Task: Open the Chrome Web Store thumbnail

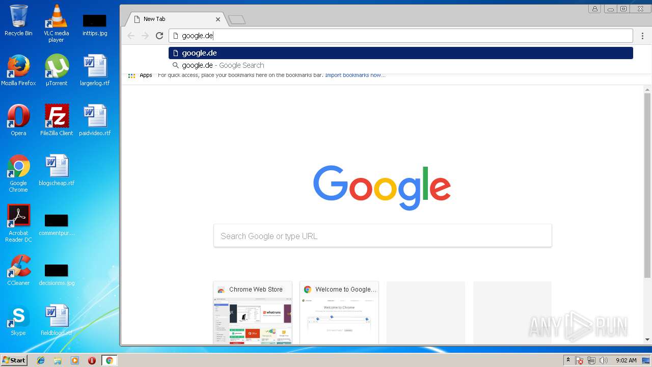Action: coord(253,312)
